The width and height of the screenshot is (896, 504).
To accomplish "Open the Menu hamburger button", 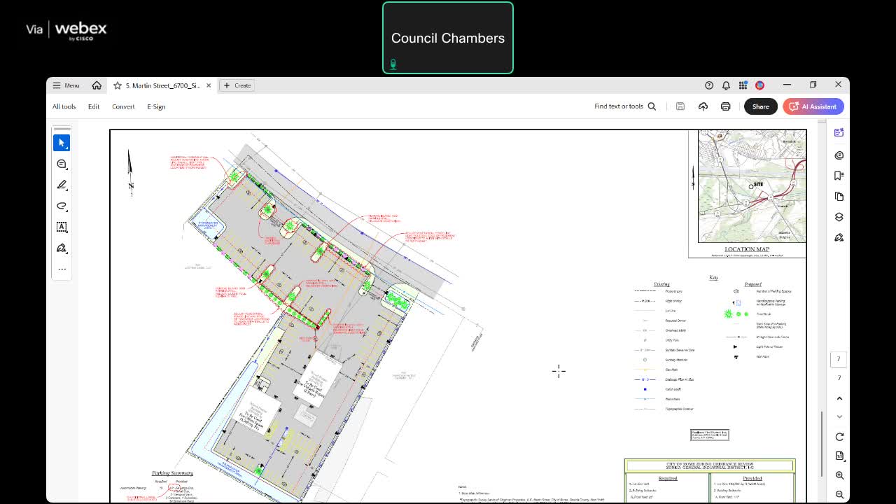I will pos(66,85).
